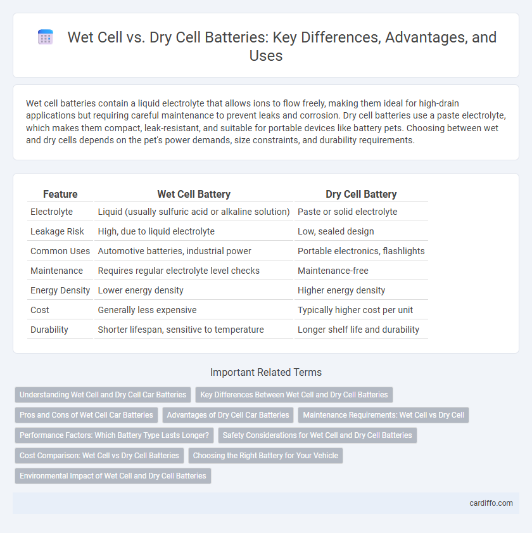Click the Important Related Terms heading

click(x=266, y=372)
